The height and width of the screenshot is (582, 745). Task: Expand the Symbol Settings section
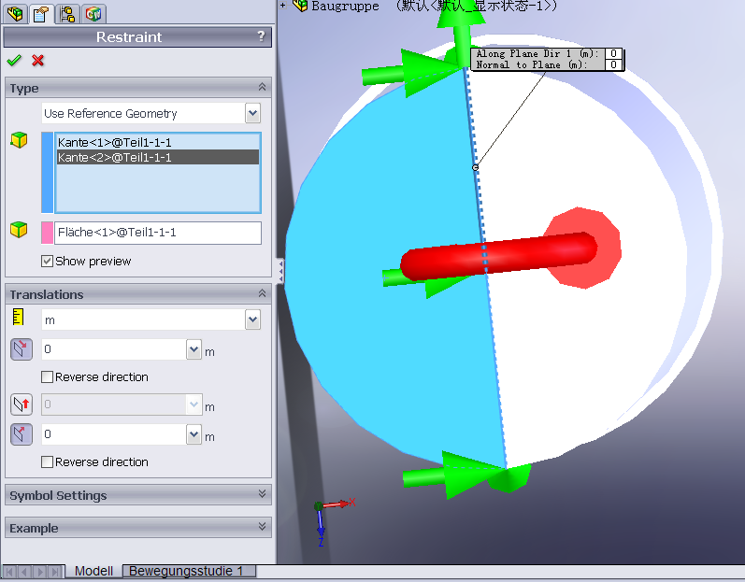pyautogui.click(x=262, y=494)
